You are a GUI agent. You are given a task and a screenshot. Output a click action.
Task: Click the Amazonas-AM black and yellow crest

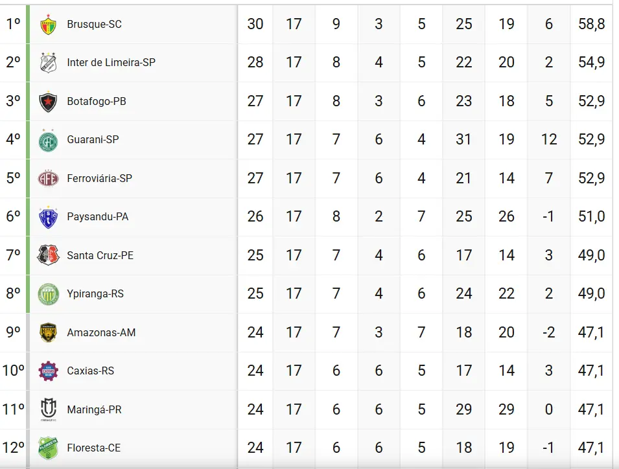(48, 332)
